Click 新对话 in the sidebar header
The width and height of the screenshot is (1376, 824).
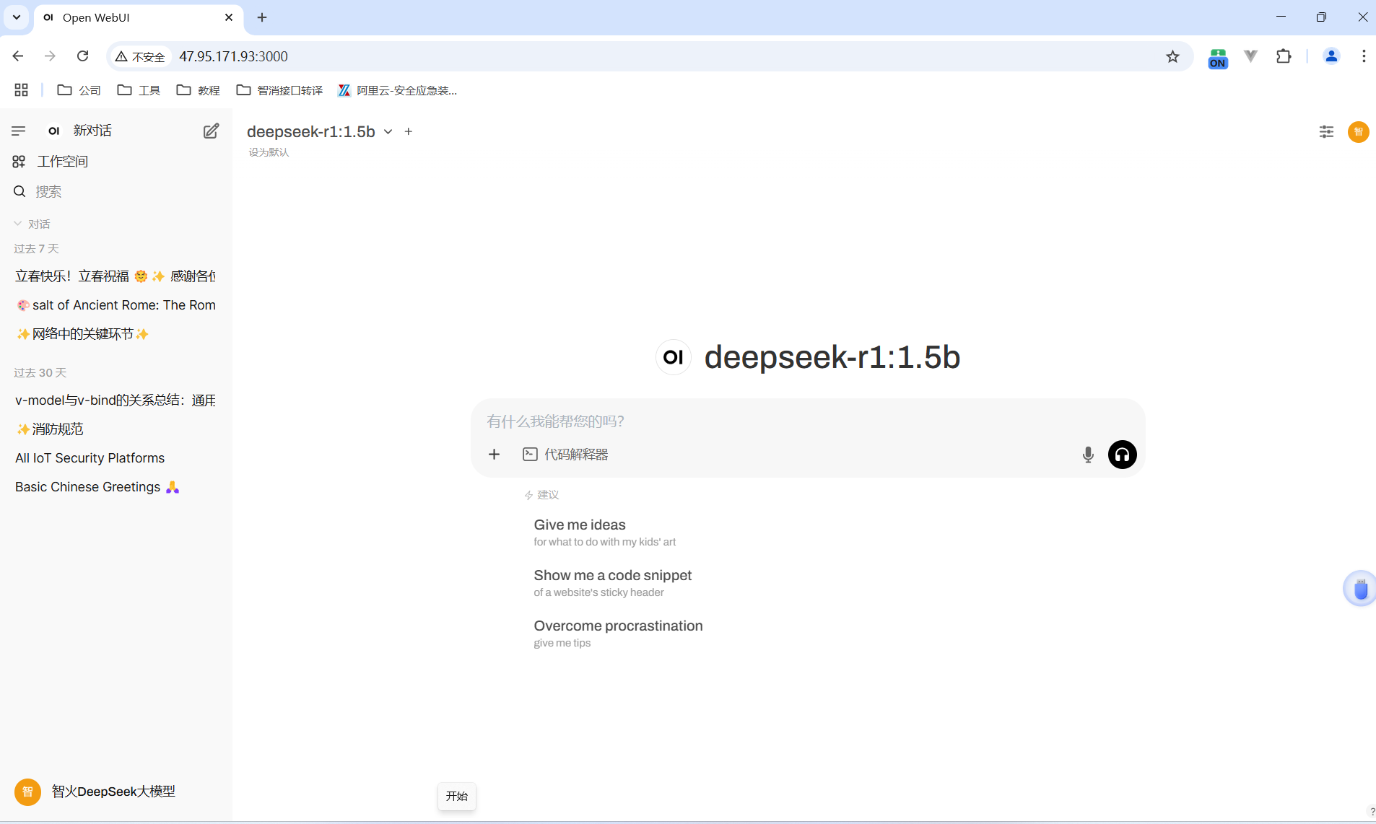pyautogui.click(x=92, y=131)
